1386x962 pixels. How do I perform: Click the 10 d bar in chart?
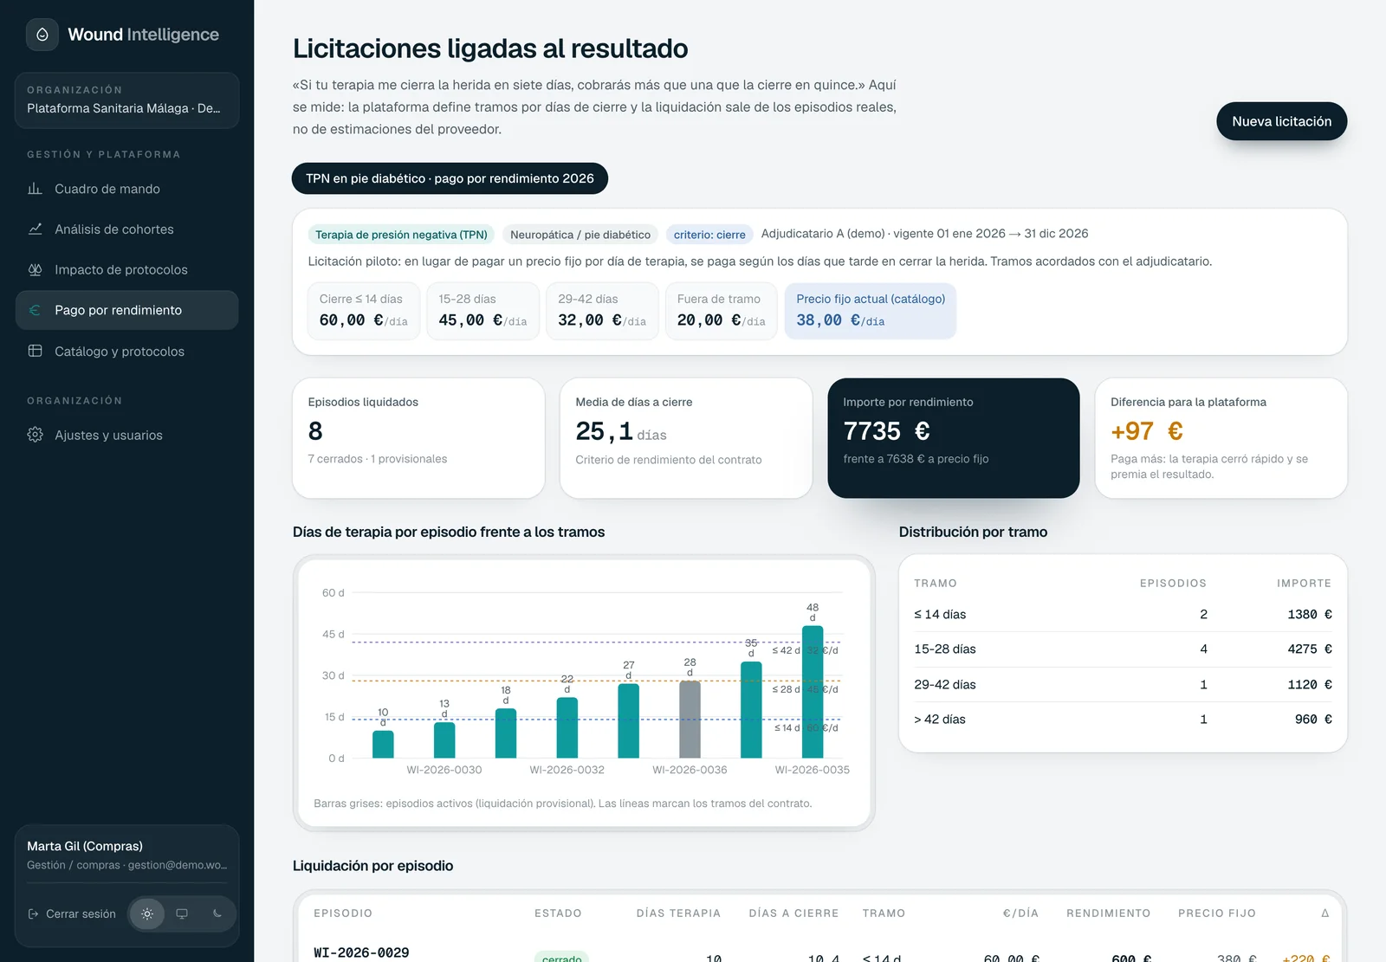(383, 745)
